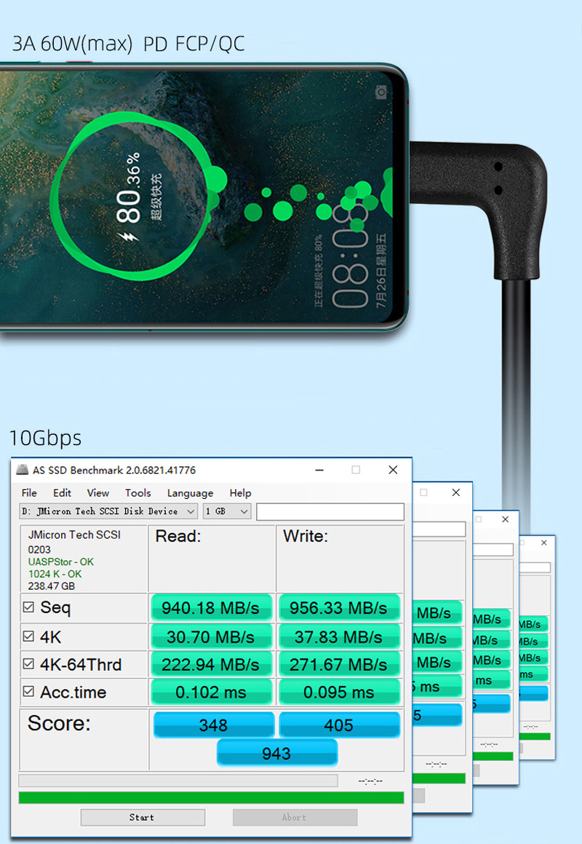Click the green progress bar above Start
Viewport: 582px width, 844px height.
tap(211, 798)
